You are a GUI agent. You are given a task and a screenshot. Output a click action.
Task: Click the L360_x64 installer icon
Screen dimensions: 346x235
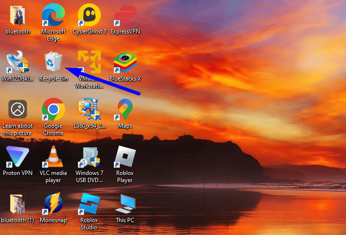click(89, 110)
